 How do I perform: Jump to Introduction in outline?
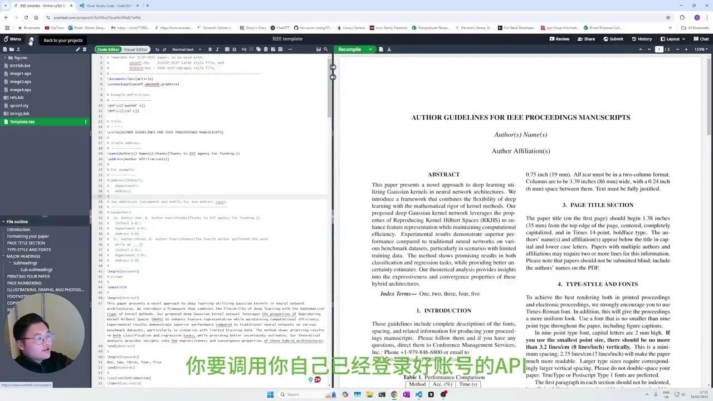(x=18, y=229)
